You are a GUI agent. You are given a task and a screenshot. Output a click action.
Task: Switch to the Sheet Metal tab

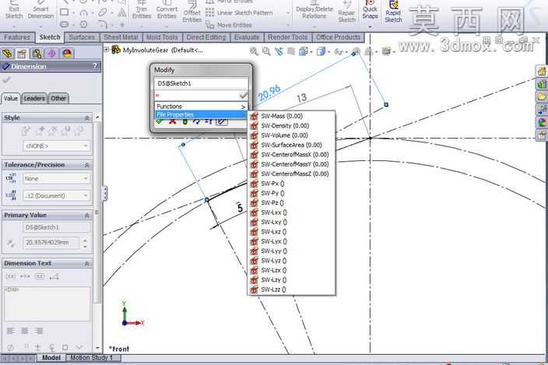(x=121, y=37)
